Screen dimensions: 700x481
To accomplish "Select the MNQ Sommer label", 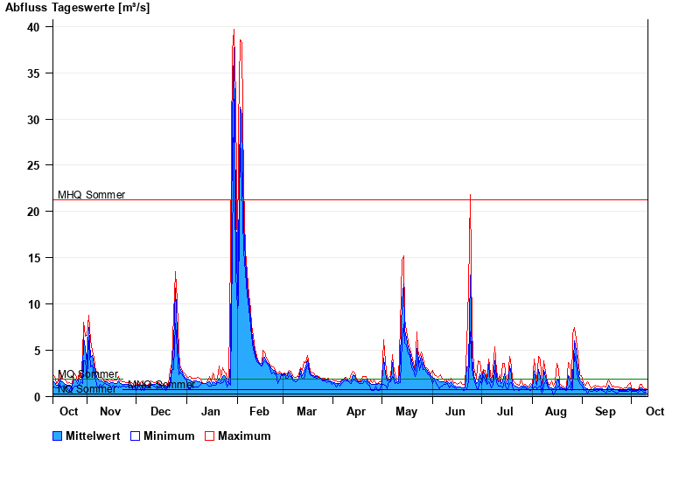I will click(x=161, y=385).
